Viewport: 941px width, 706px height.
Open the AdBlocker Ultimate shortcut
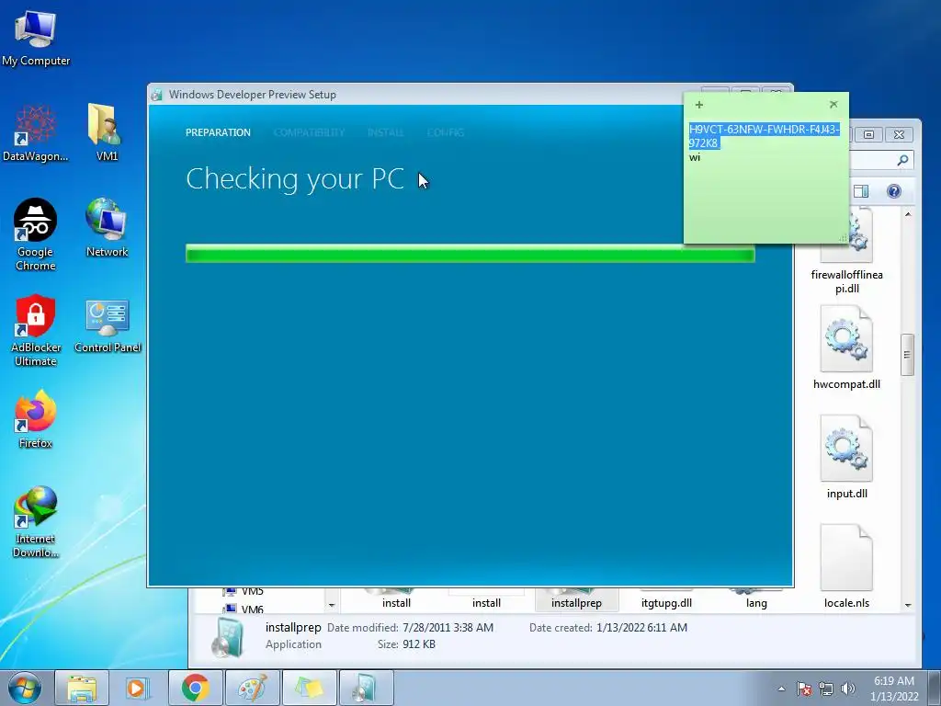(36, 330)
